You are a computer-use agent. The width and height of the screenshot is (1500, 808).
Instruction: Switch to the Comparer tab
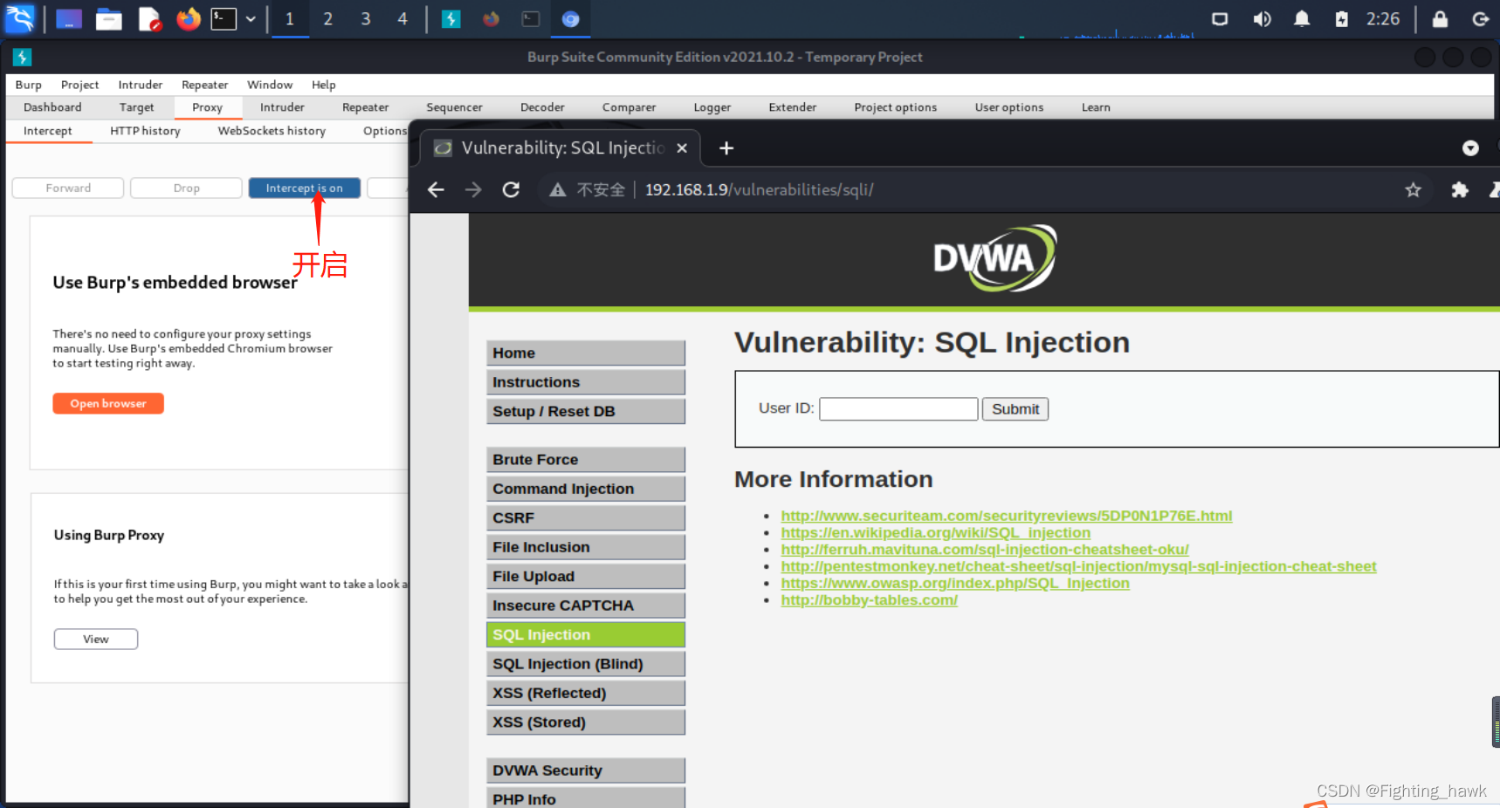(629, 107)
